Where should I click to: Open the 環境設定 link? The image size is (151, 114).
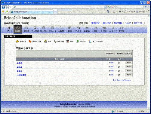(95, 23)
